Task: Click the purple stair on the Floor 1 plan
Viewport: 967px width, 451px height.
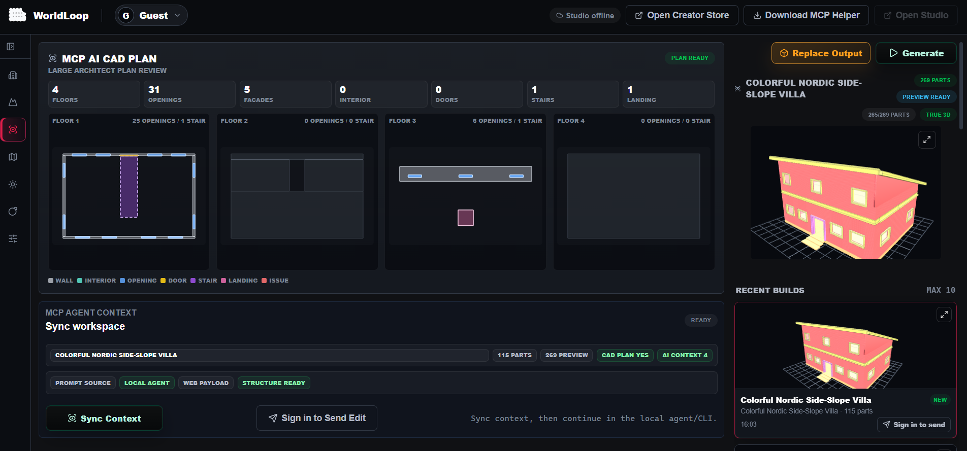Action: pos(129,187)
